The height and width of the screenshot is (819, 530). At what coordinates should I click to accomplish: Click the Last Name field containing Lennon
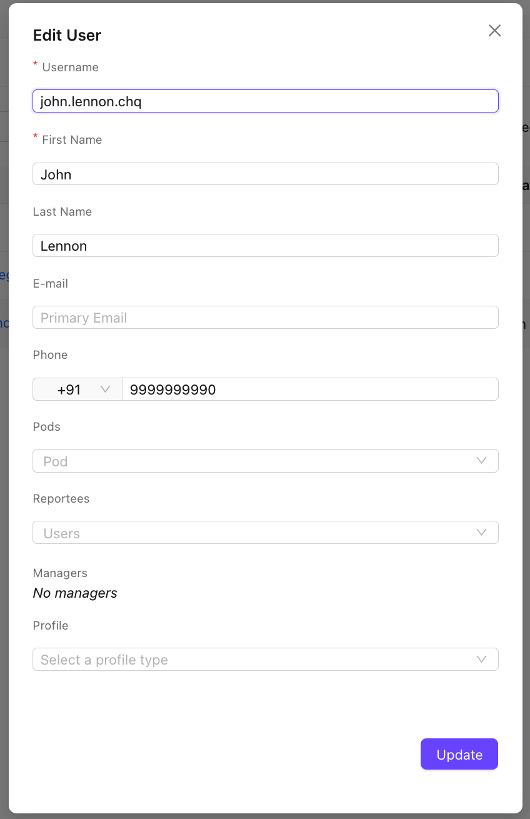point(265,246)
